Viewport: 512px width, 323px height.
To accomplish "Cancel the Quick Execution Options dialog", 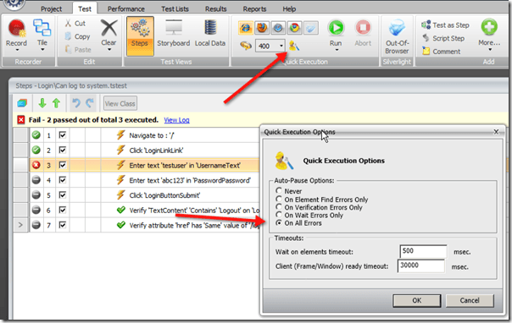I will (x=470, y=300).
